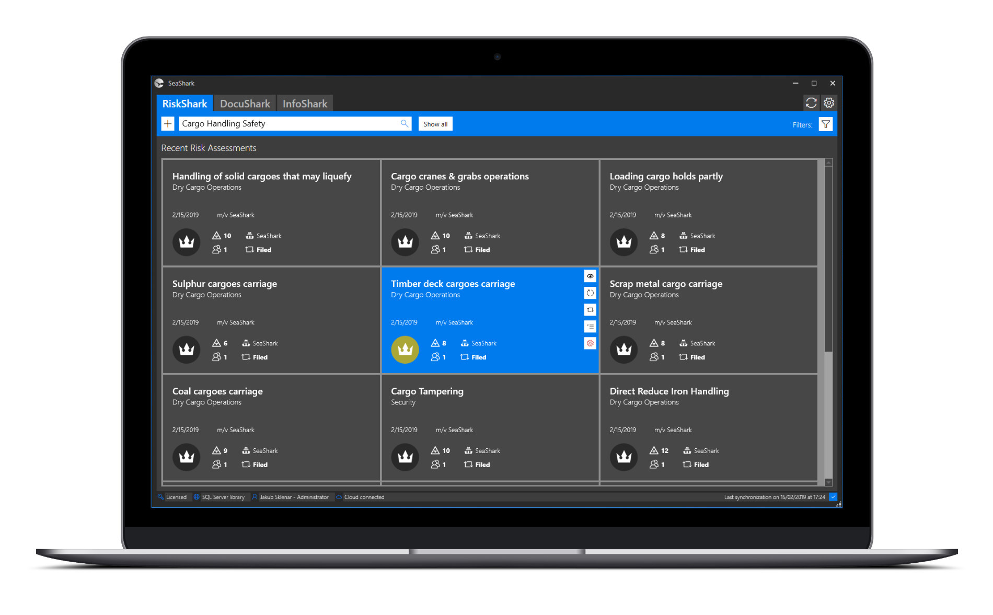Click the SeaShark app logo in title bar
Viewport: 993px width, 615px height.
coord(159,83)
